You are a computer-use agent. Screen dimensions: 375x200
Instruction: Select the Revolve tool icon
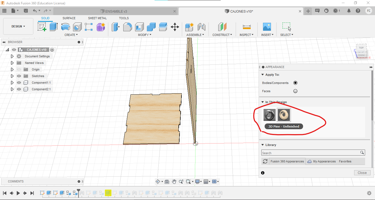point(65,27)
